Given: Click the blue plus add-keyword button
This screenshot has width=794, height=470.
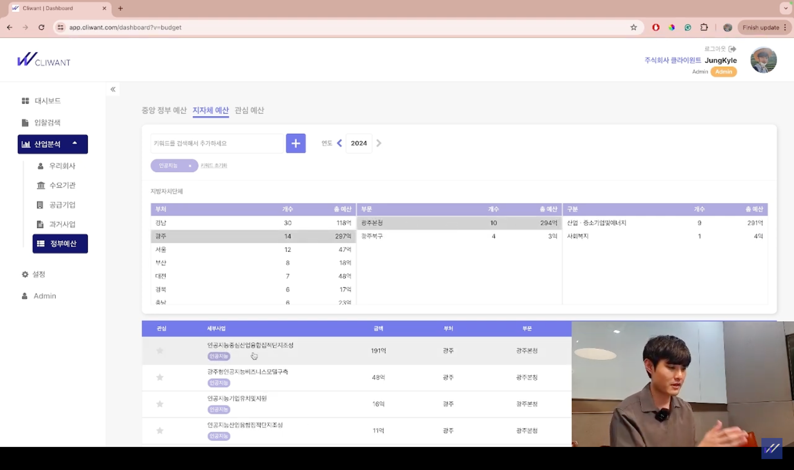Looking at the screenshot, I should 296,143.
